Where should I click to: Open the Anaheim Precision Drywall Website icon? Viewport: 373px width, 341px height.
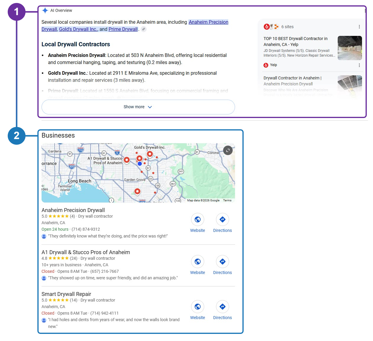point(198,219)
